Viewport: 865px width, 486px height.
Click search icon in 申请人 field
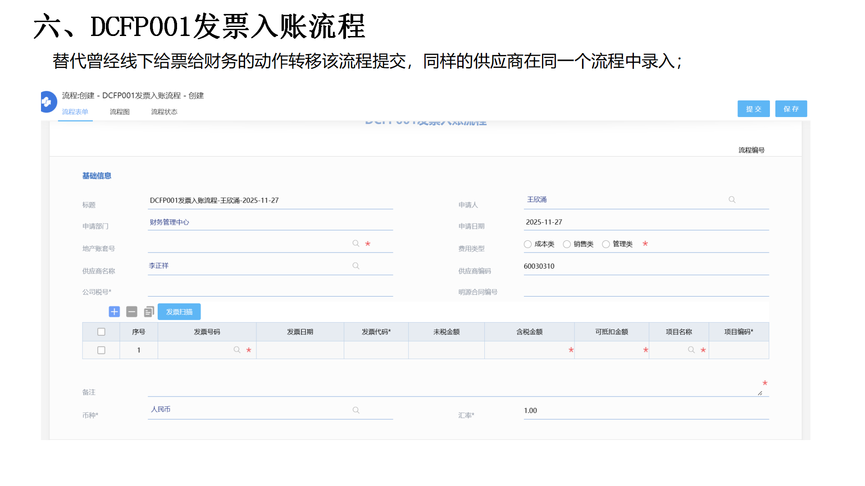[x=732, y=199]
